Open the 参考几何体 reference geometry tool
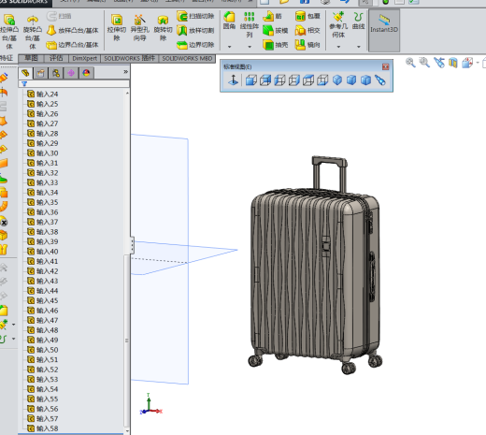Screen dimensions: 486x435 click(x=338, y=25)
